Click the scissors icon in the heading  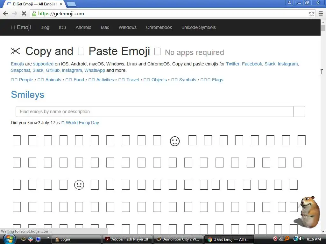tap(16, 51)
